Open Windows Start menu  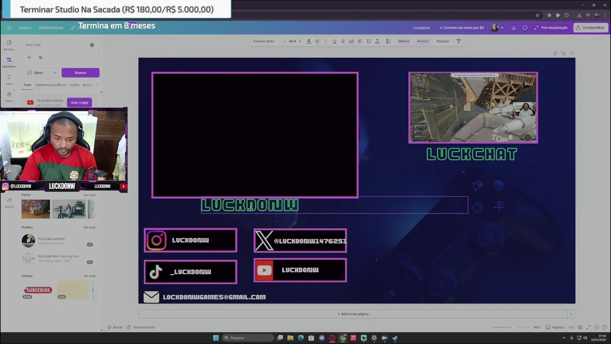tap(216, 338)
